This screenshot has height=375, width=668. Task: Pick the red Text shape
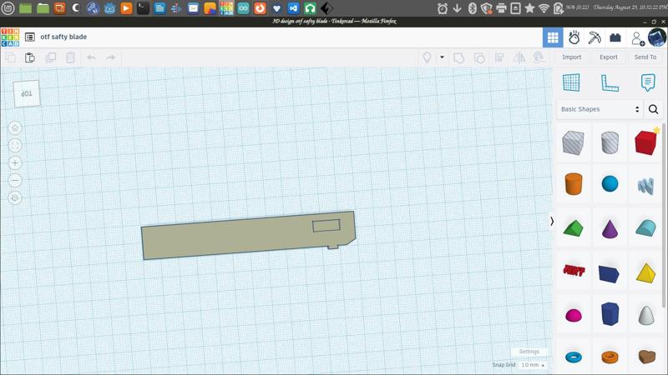tap(574, 270)
